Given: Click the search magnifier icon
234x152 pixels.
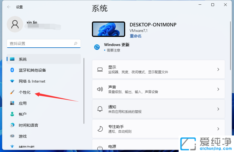Looking at the screenshot, I should (76, 43).
